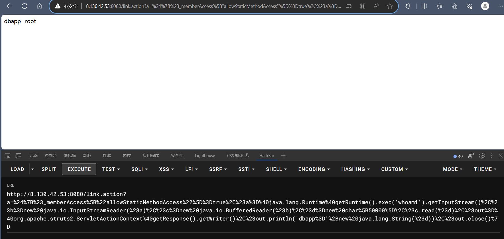
Task: Switch to the 应用程序 DevTools tab
Action: 151,156
